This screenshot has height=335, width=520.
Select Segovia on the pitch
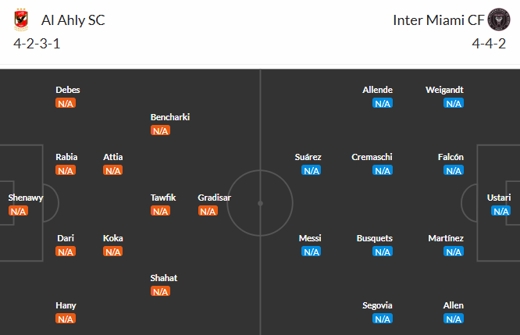point(378,305)
